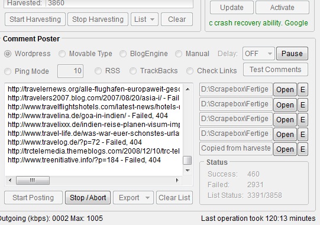Click Open button in second Scrapebox path row
Screen dimensions: 320x225
285,105
